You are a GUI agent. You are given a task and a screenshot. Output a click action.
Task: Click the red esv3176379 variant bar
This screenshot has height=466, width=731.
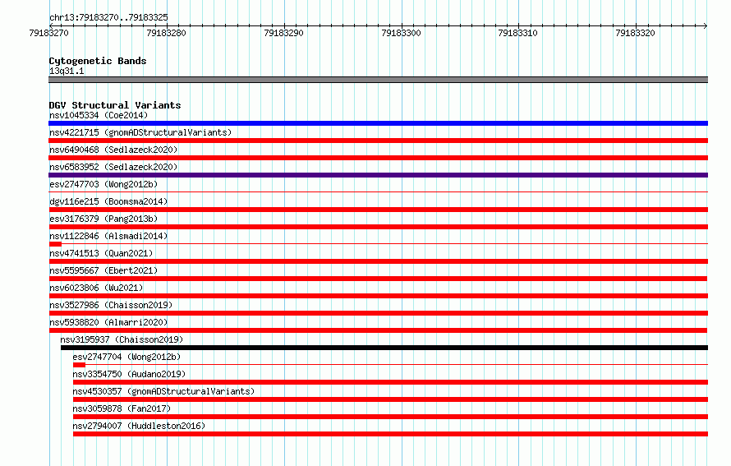click(378, 227)
